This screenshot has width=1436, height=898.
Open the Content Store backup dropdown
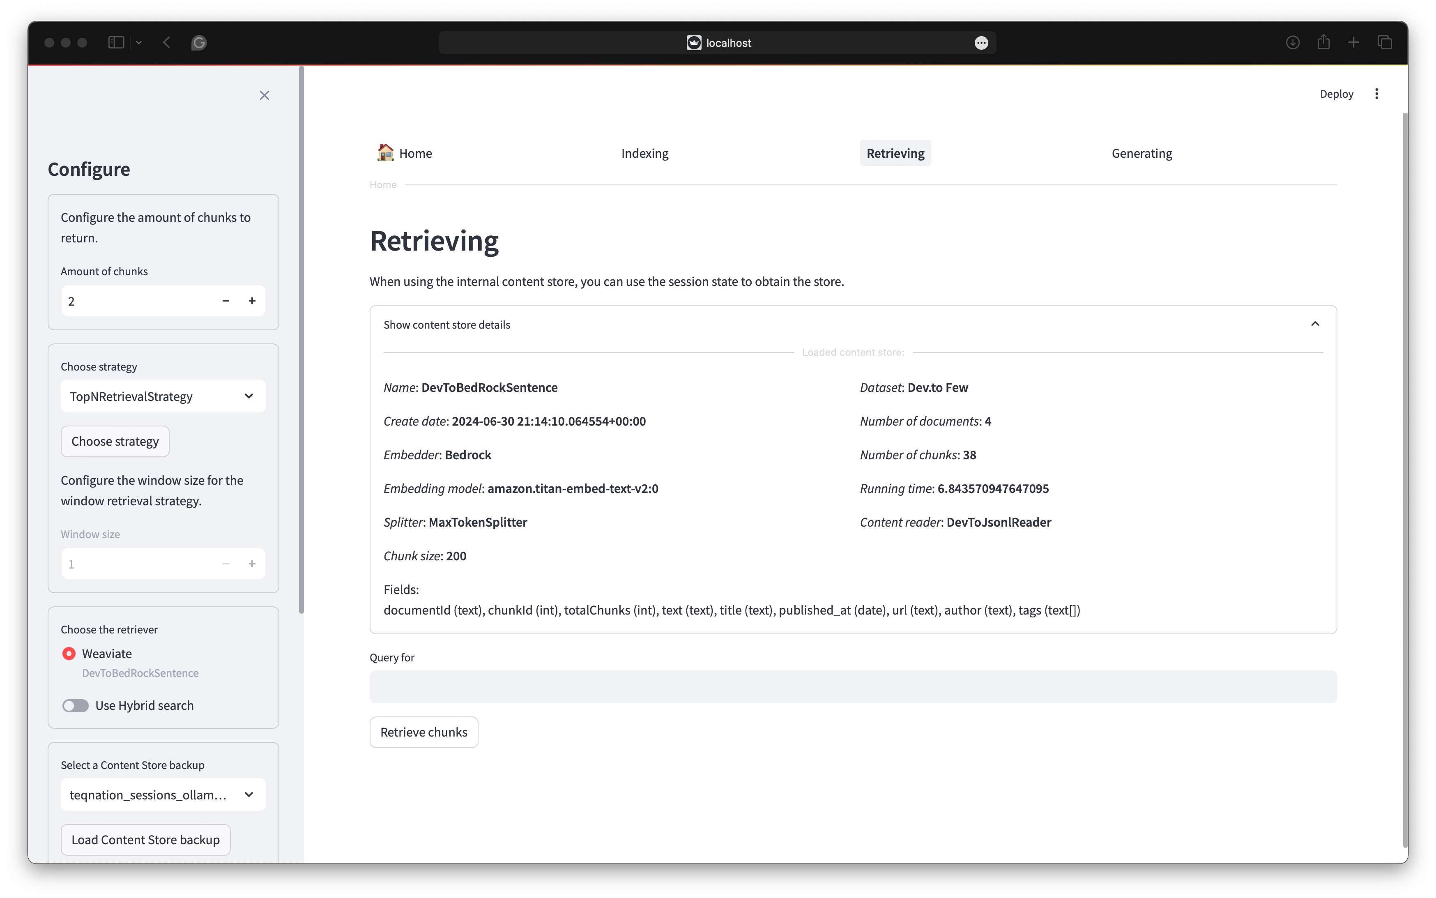tap(163, 794)
